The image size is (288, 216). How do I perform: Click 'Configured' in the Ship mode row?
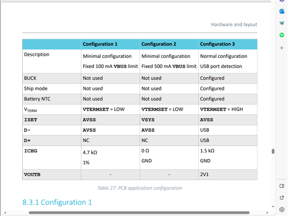point(212,89)
